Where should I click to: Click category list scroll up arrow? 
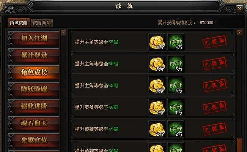click(x=63, y=33)
